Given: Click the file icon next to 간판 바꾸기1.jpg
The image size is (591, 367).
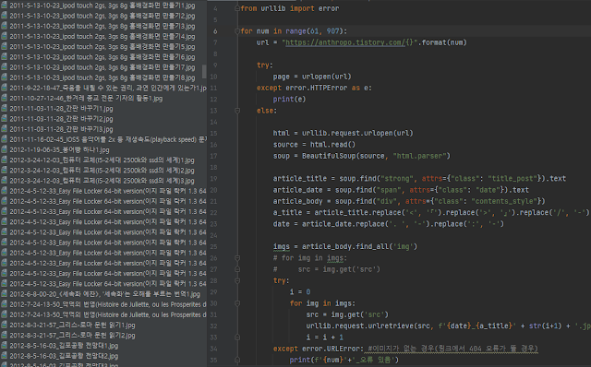Looking at the screenshot, I should [4, 109].
